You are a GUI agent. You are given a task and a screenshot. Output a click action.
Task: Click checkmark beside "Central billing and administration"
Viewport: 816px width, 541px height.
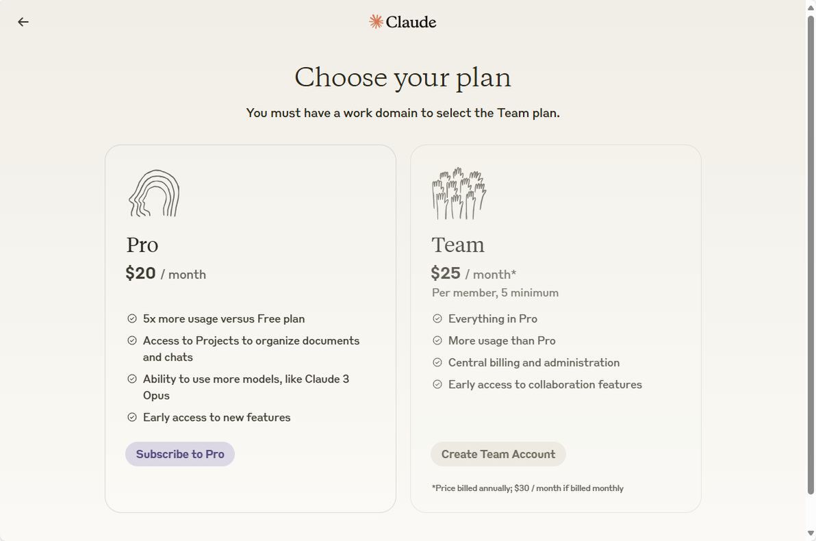point(437,362)
